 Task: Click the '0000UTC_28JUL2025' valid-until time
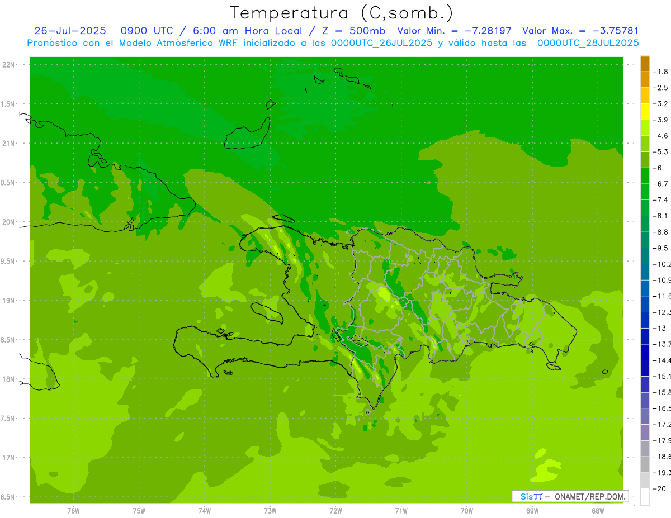588,42
